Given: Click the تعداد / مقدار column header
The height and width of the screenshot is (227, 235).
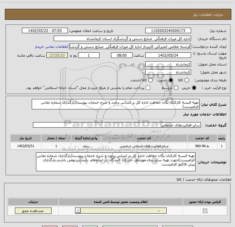Looking at the screenshot, I should coord(56,138).
